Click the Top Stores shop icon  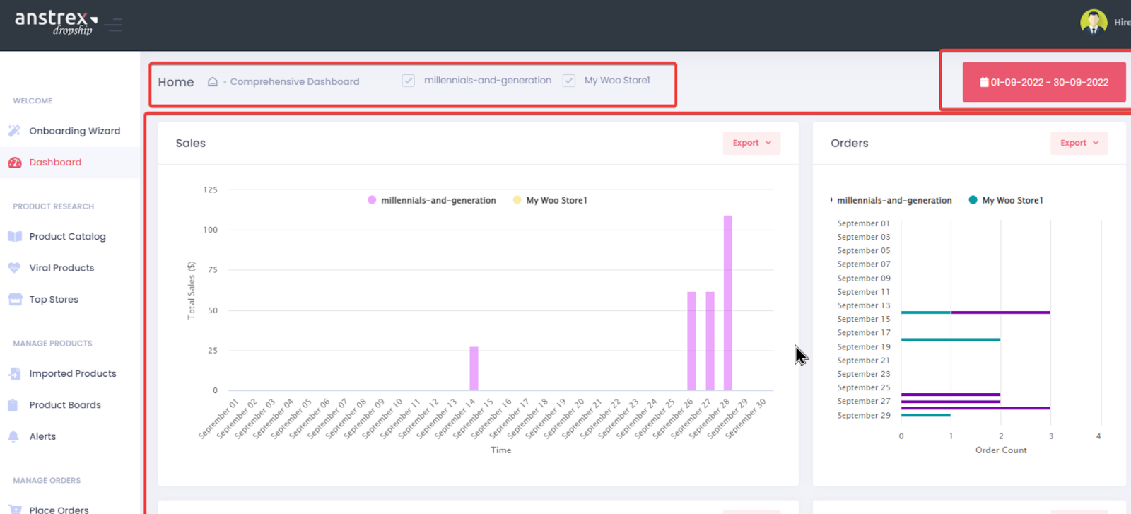pos(15,299)
